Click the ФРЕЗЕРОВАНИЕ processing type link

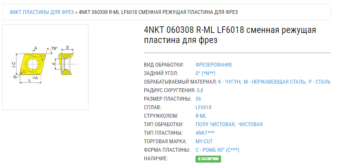click(214, 65)
